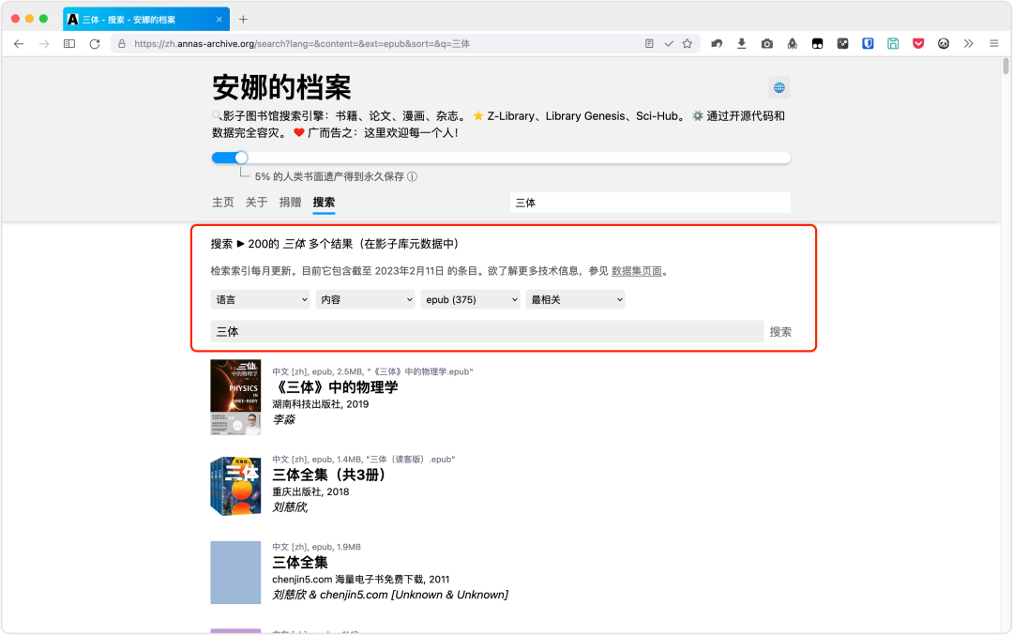
Task: Focus the main 三体 query field
Action: pyautogui.click(x=487, y=331)
